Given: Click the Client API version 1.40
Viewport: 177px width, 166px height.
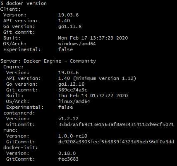Looking at the screenshot, I should [x=64, y=21].
